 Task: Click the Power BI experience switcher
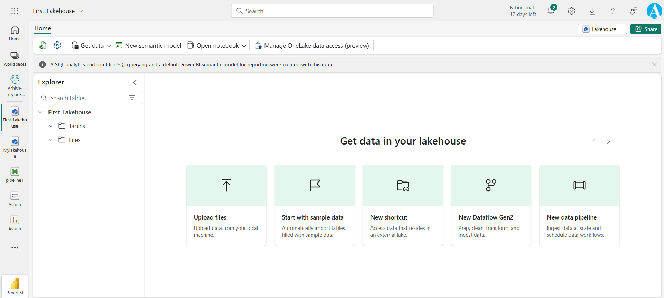(15, 286)
